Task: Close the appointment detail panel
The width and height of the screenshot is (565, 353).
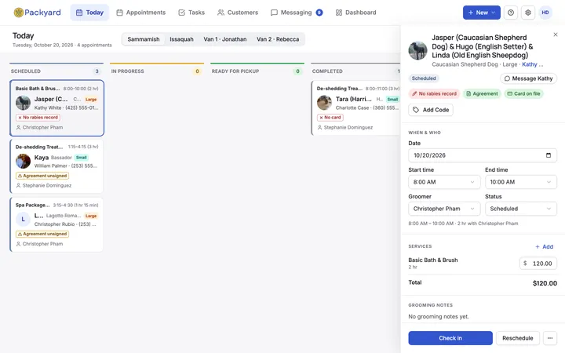Action: point(556,35)
